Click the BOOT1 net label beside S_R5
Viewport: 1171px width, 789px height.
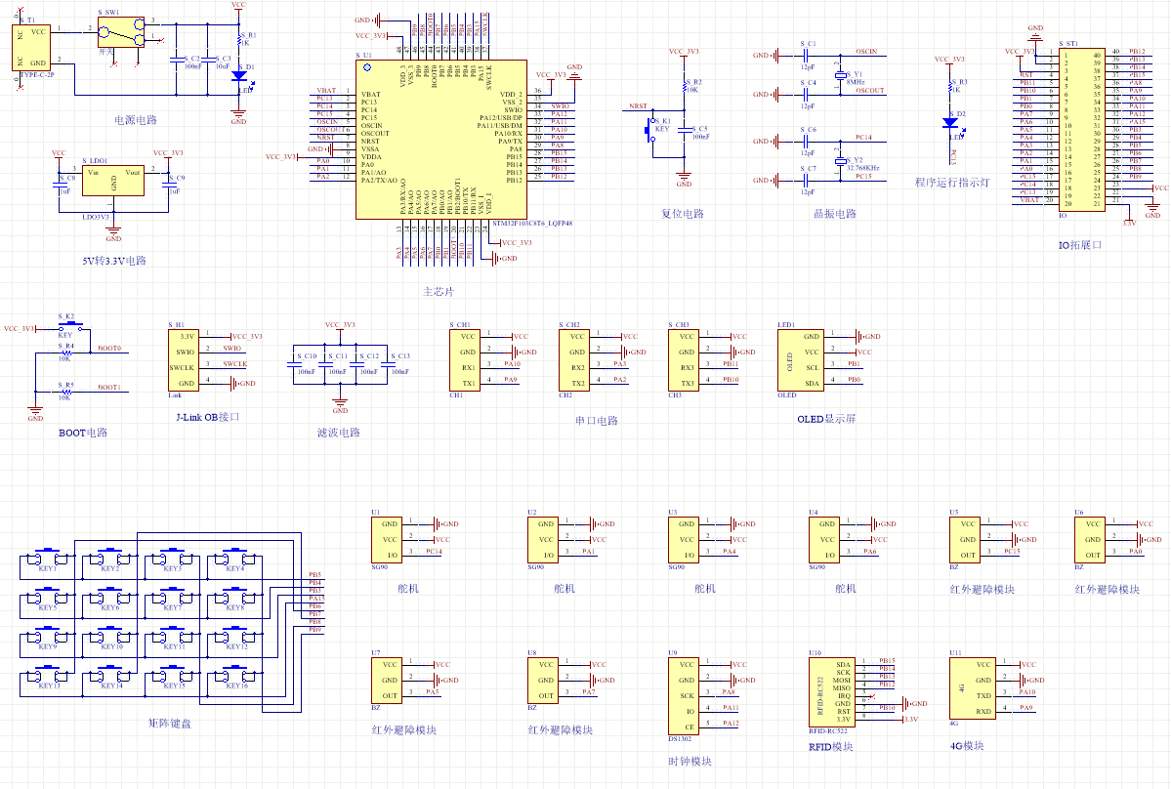(x=109, y=387)
